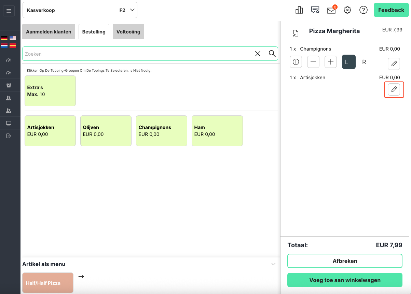Switch to the Aanmelden klanten tab
Viewport: 411px width, 294px height.
coord(49,32)
